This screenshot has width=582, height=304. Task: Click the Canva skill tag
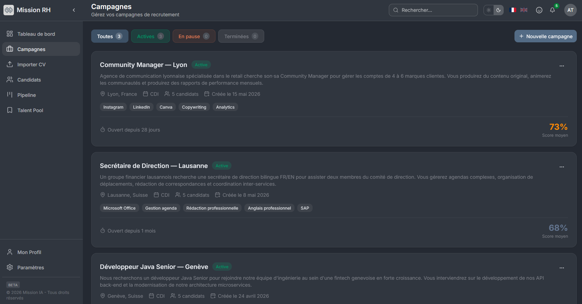click(166, 107)
